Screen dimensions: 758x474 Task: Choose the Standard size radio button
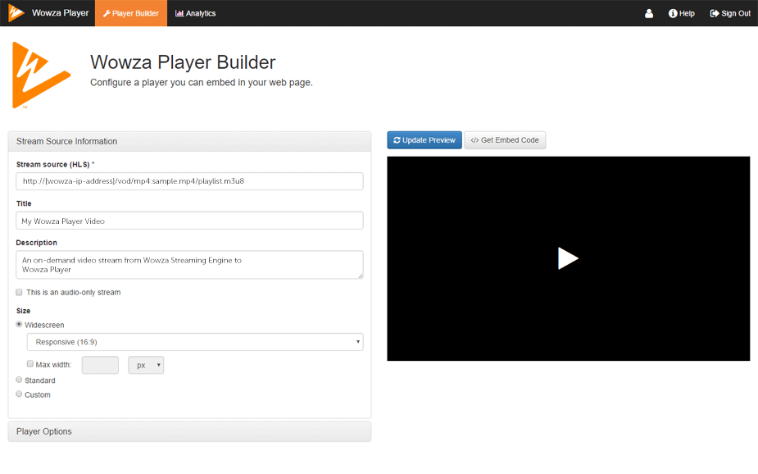(x=20, y=380)
